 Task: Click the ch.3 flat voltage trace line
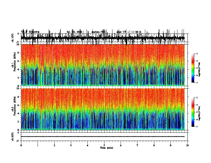103,137
